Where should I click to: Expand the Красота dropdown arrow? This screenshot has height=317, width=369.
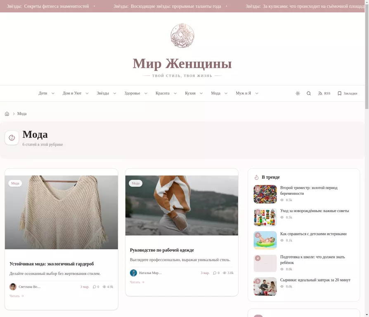point(175,93)
